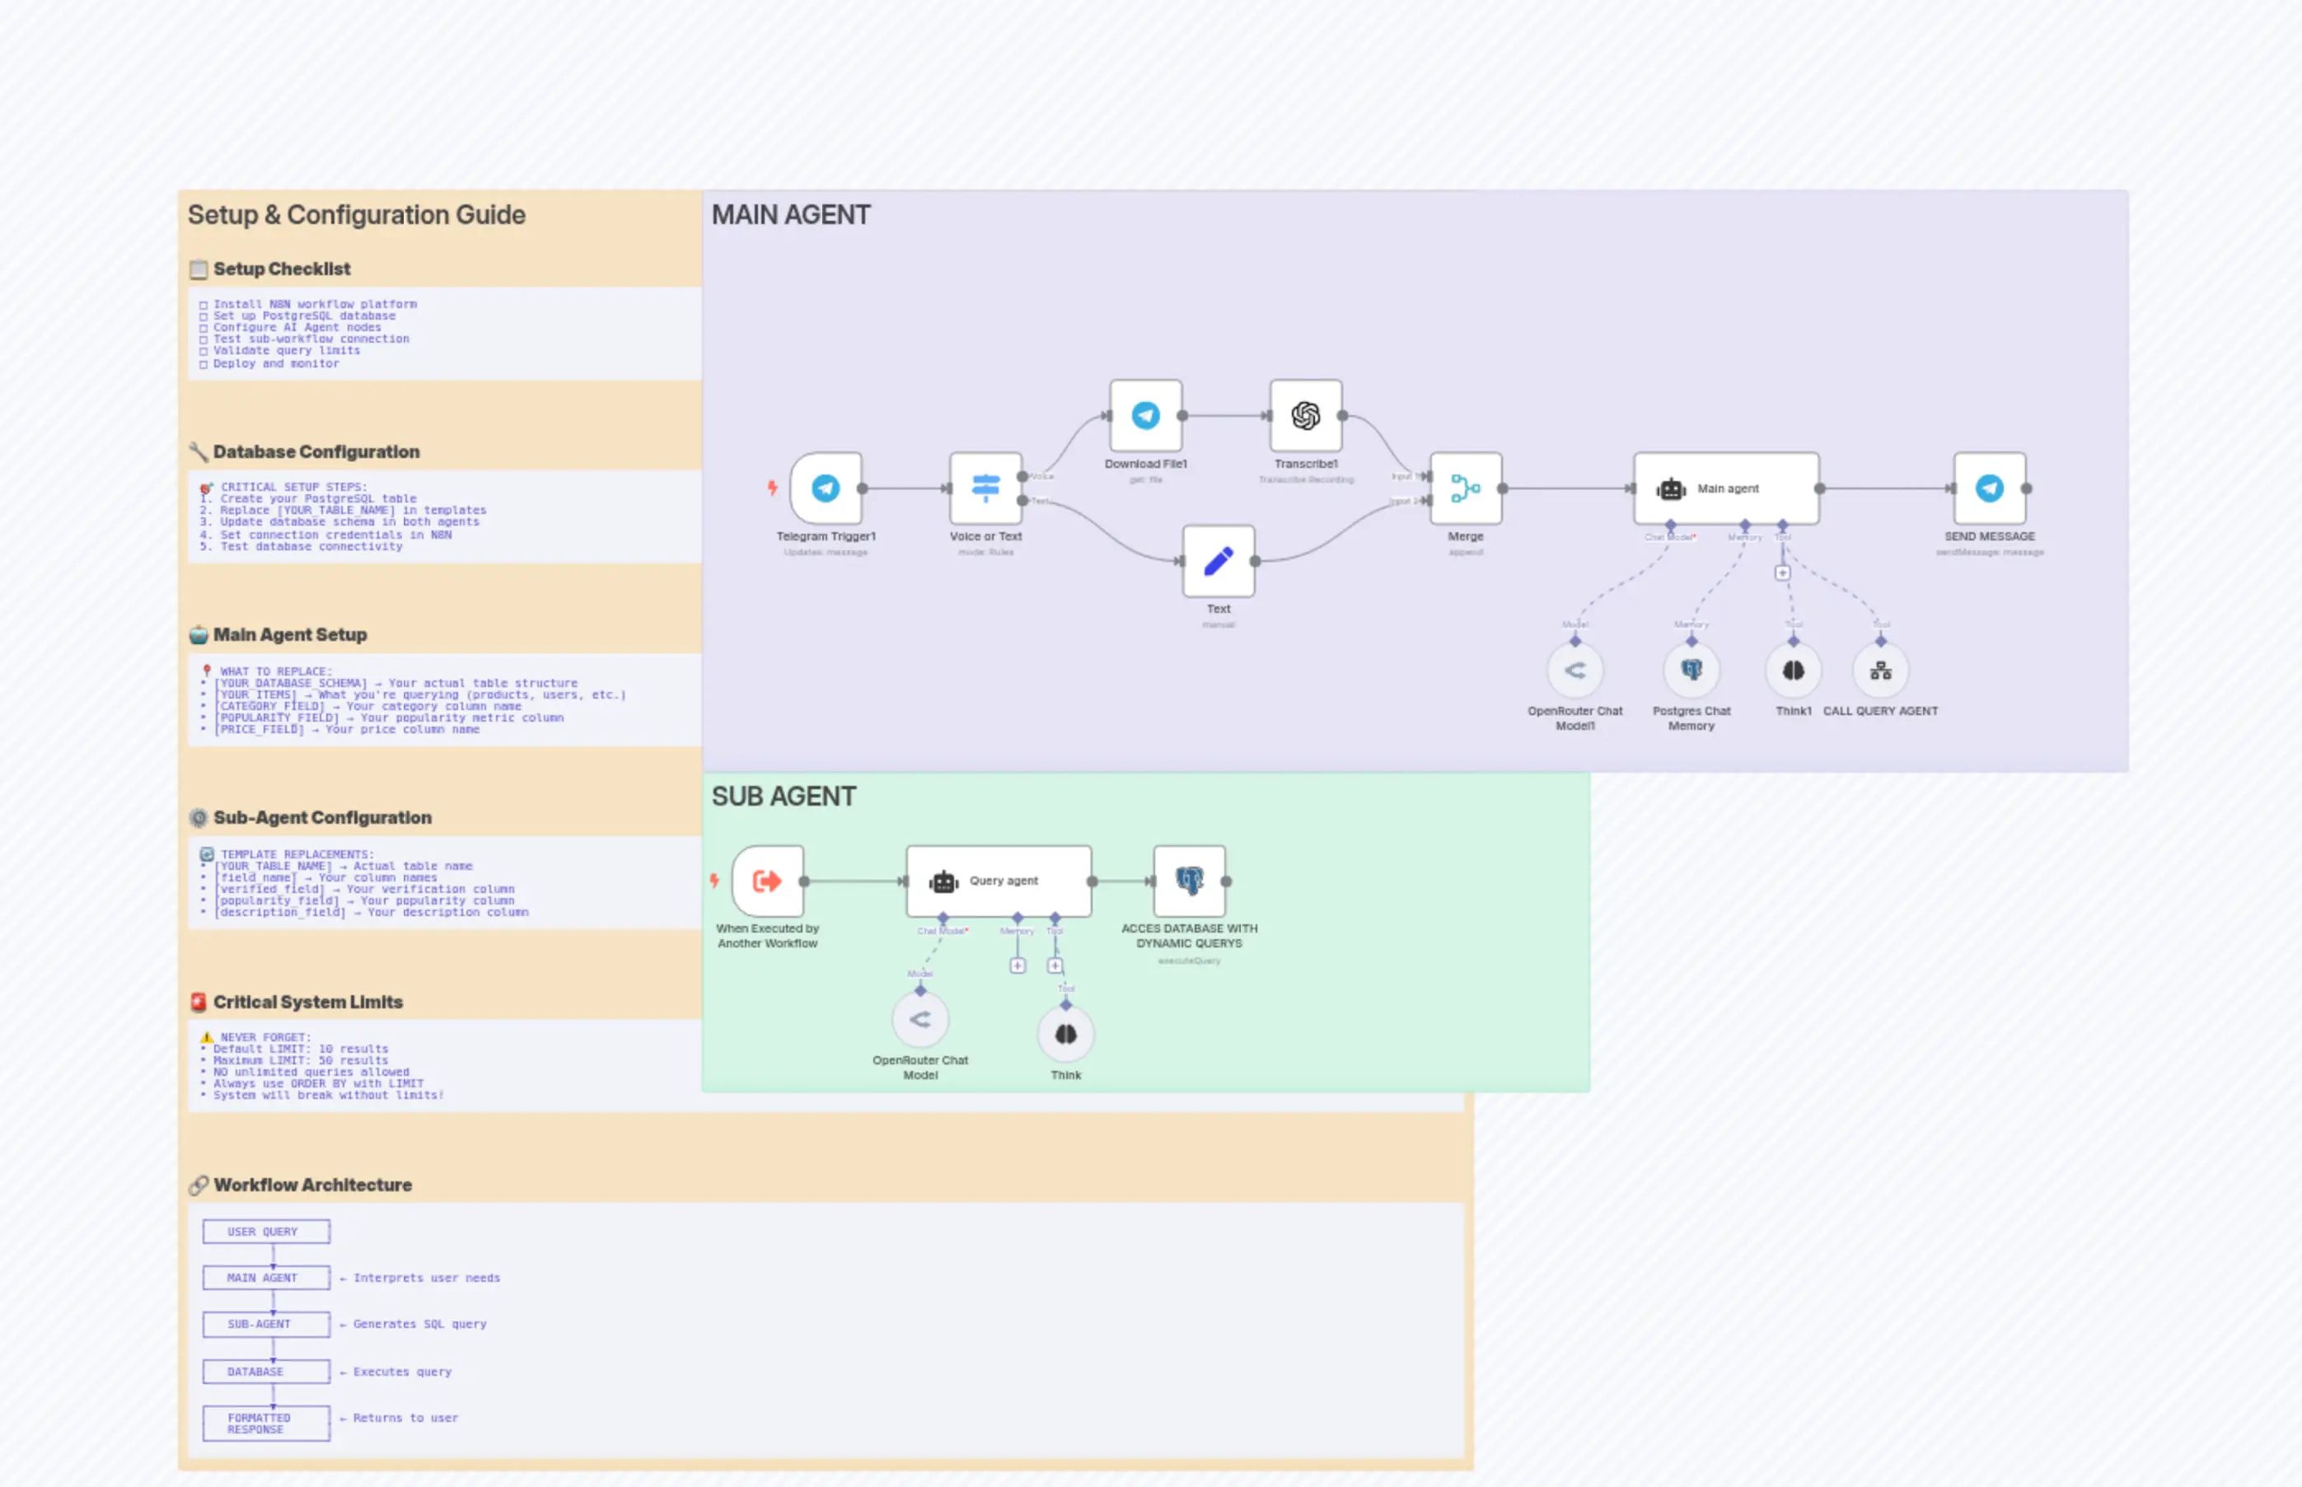Open the Postgres Chat Memory node
The width and height of the screenshot is (2302, 1487).
pyautogui.click(x=1691, y=670)
